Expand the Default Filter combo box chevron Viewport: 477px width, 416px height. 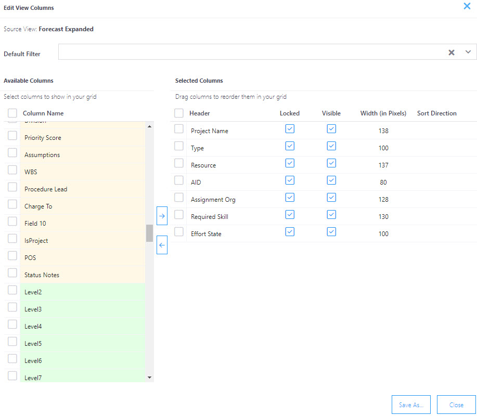(468, 52)
